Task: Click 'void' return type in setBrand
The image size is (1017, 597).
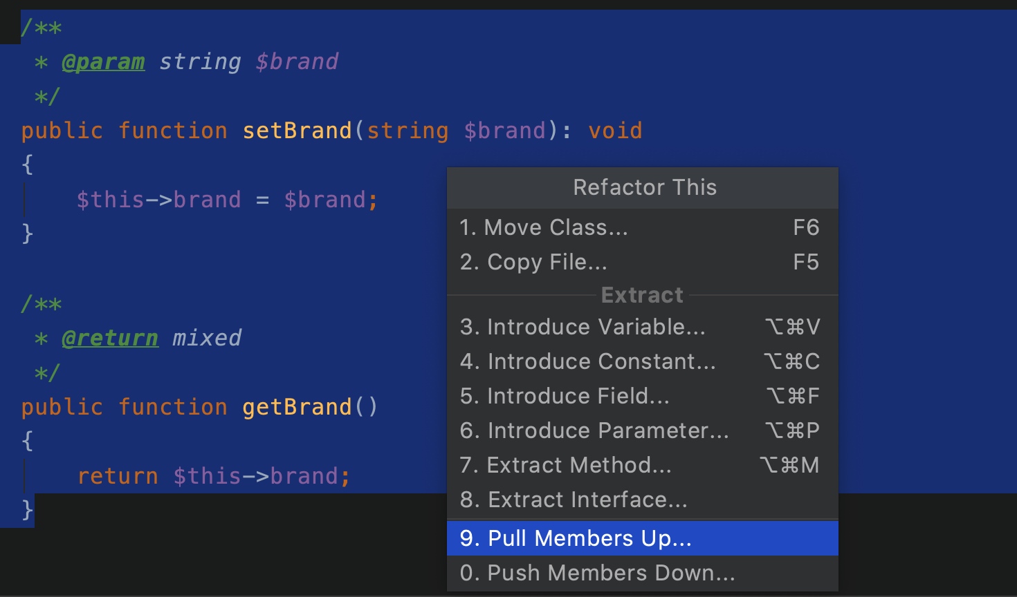Action: 615,131
